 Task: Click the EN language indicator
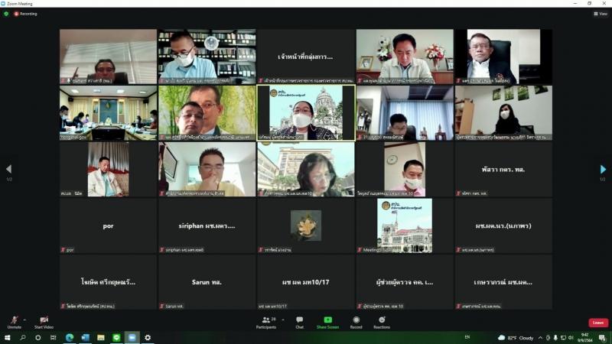(x=467, y=337)
